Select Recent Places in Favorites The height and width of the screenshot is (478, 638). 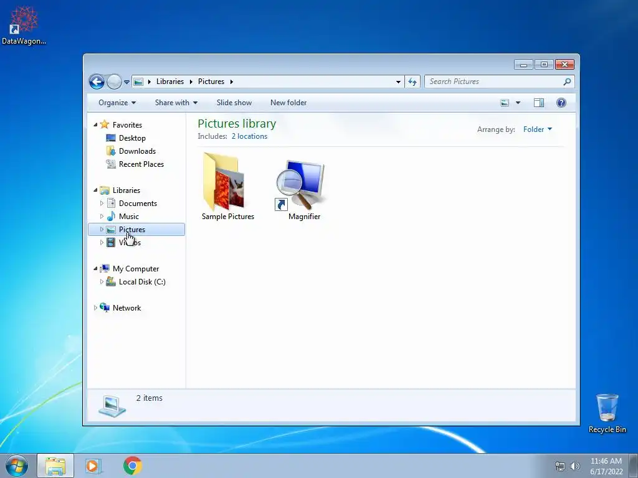141,164
